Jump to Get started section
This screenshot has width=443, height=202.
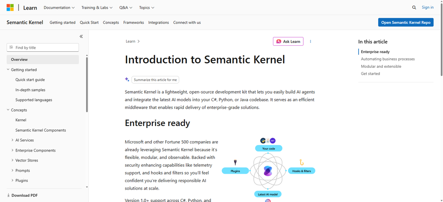[370, 73]
